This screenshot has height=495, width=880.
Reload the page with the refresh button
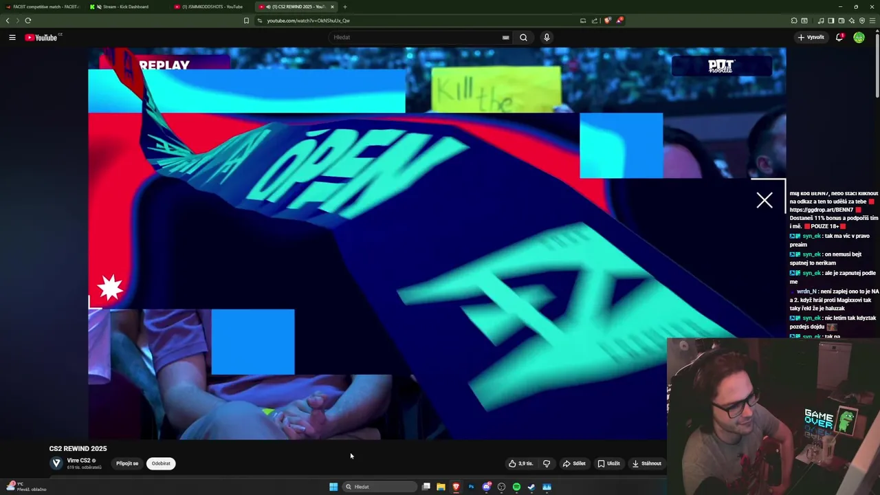27,21
